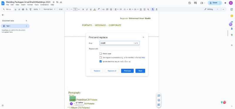Open version history clock icon
Image resolution: width=235 pixels, height=109 pixels.
click(x=189, y=3)
